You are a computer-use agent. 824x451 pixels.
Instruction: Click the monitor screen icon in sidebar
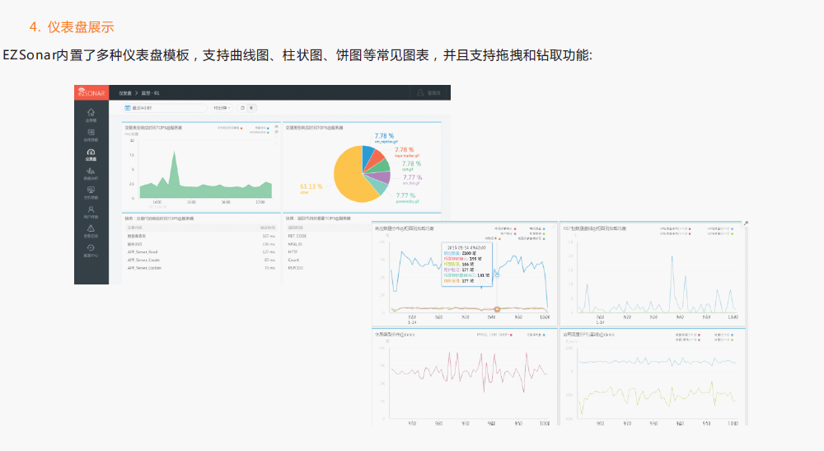(91, 190)
